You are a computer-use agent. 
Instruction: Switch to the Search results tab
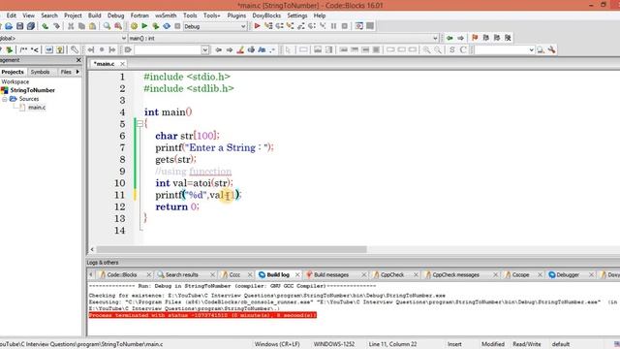coord(181,274)
